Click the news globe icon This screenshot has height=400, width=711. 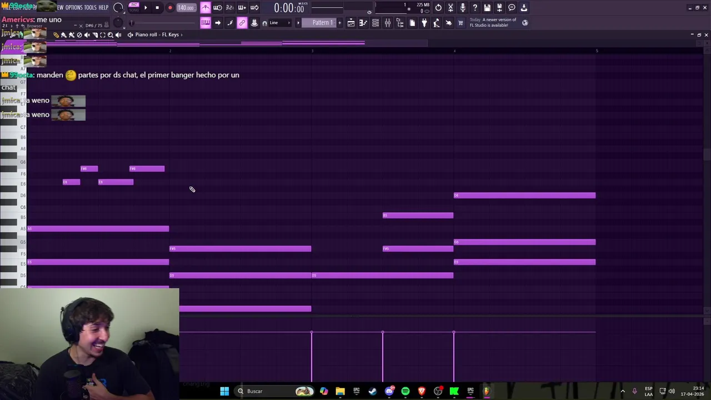tap(525, 23)
